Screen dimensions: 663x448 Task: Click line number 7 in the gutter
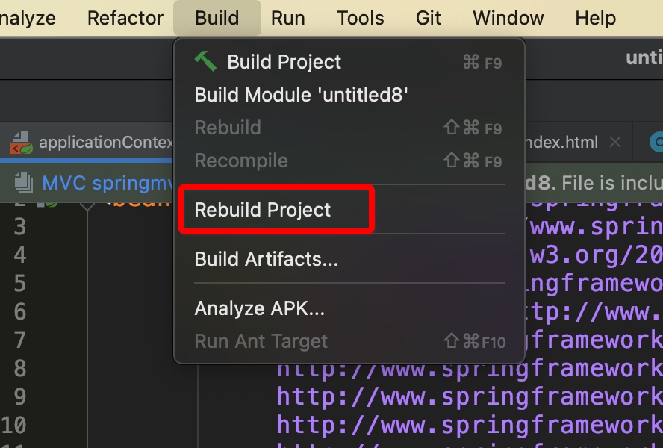click(20, 340)
